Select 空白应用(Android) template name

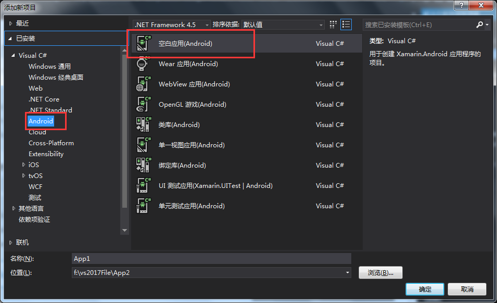click(185, 43)
